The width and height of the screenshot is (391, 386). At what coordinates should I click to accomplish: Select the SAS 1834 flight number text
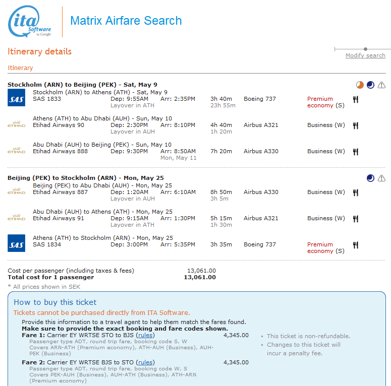point(47,244)
